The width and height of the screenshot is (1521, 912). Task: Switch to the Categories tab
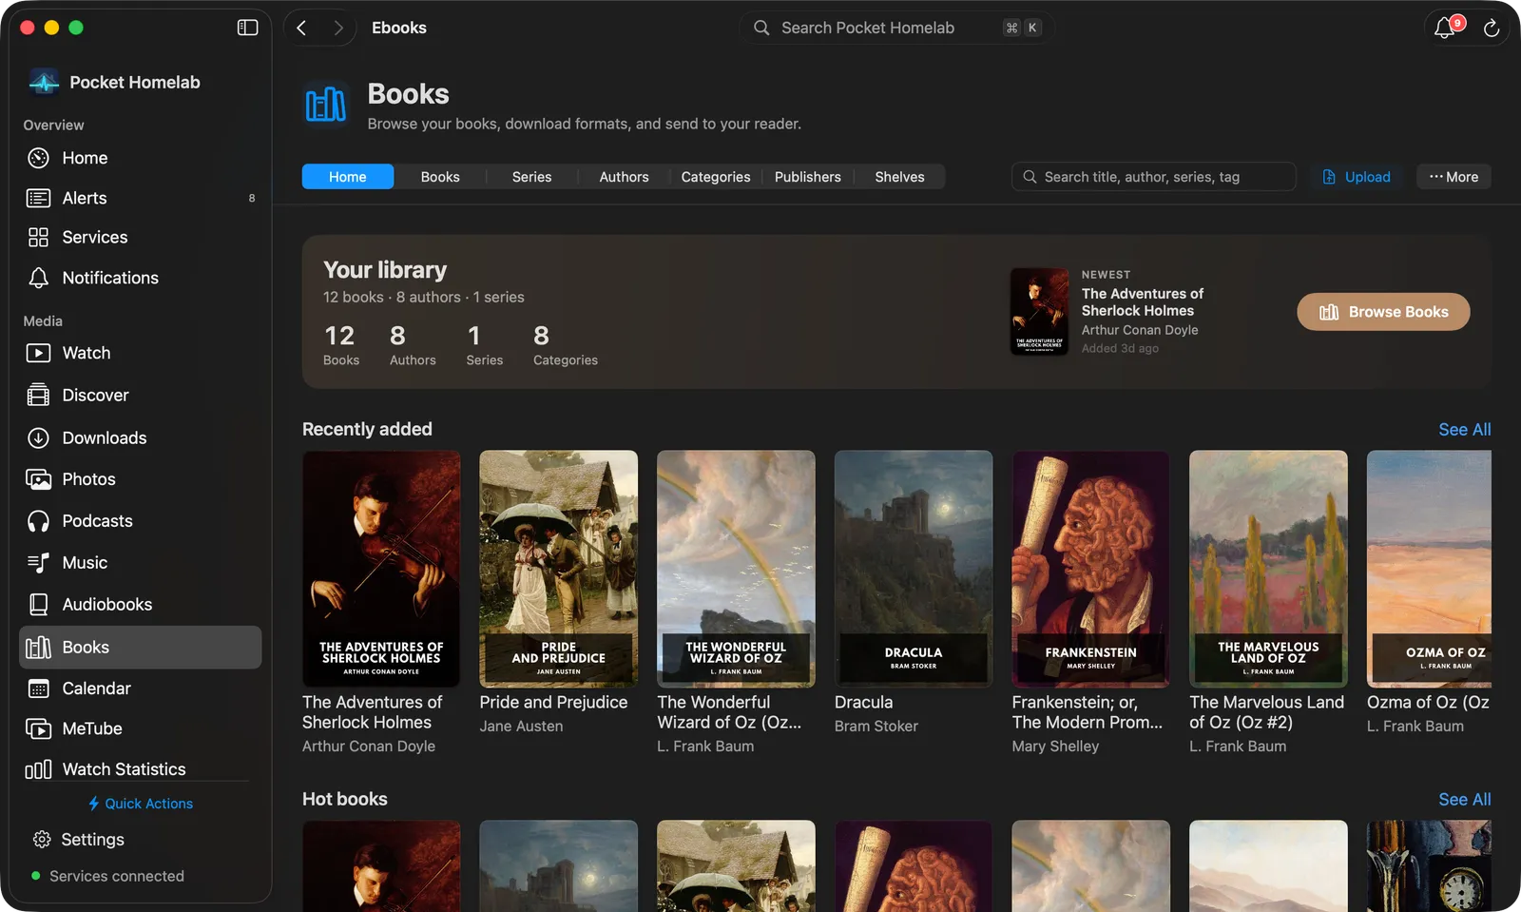(x=716, y=177)
